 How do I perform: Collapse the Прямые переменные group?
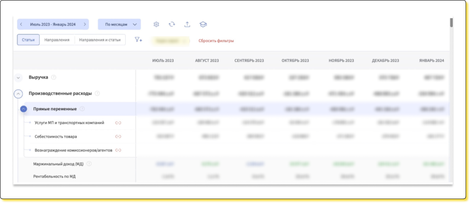pos(24,109)
